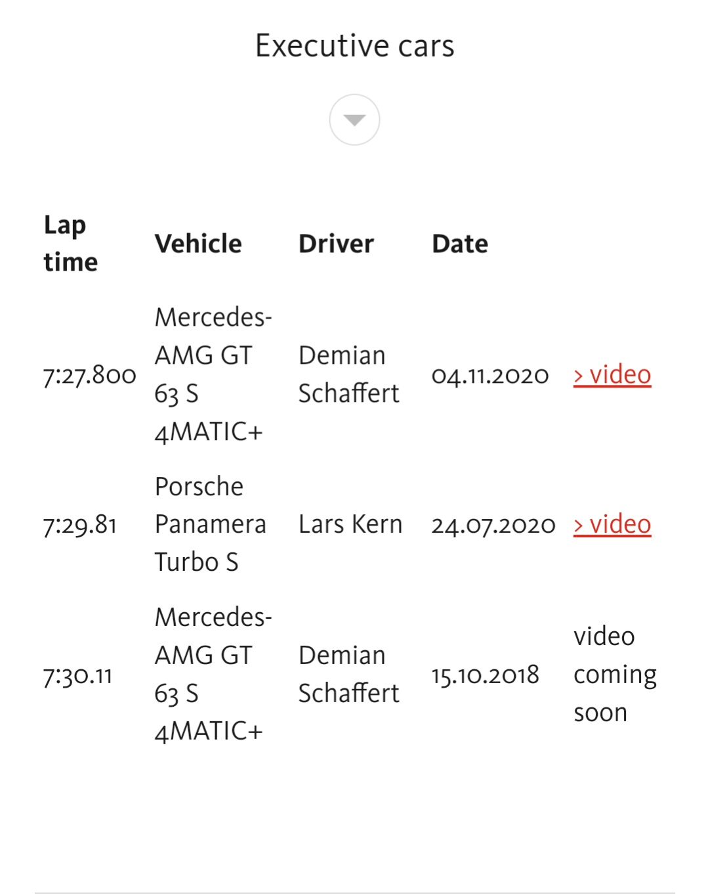The image size is (708, 894).
Task: Click the Executive cars heading
Action: click(354, 46)
